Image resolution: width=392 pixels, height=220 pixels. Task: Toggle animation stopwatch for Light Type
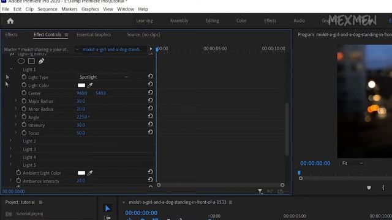click(24, 77)
